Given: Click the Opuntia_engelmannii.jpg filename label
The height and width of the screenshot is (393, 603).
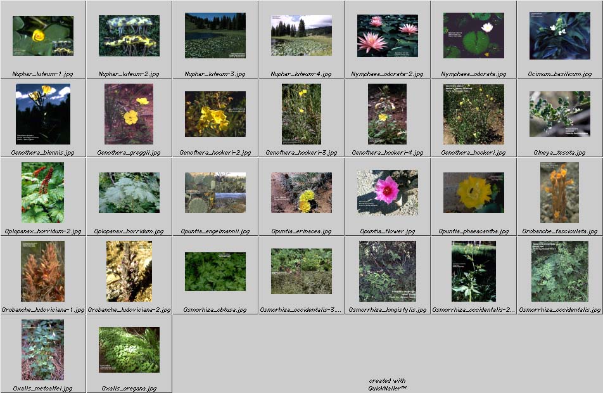Looking at the screenshot, I should 215,231.
